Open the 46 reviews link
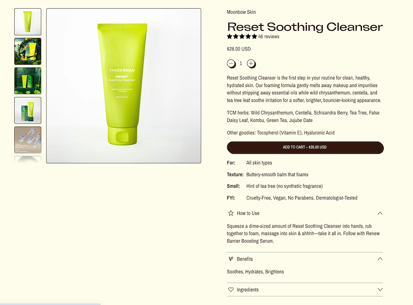The width and height of the screenshot is (413, 305). pyautogui.click(x=268, y=37)
